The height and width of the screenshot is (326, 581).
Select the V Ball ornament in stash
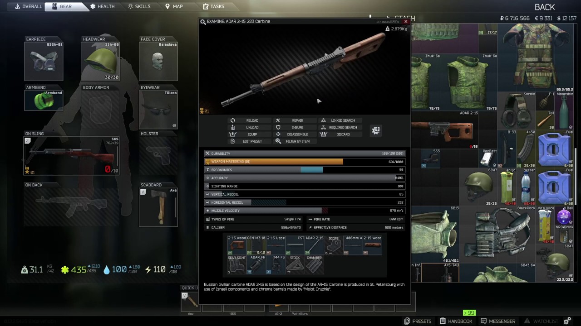point(564,216)
